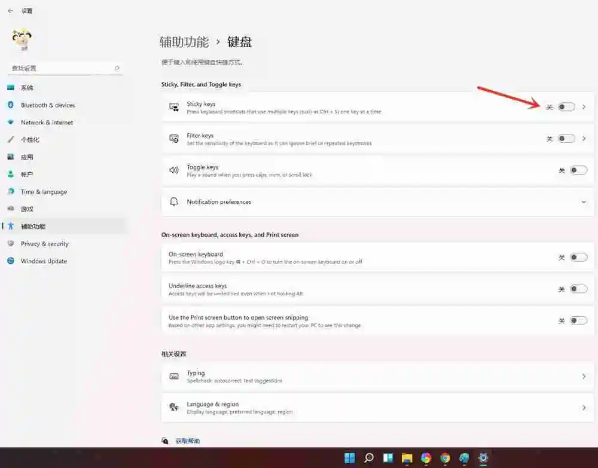
Task: Open File Explorer from taskbar
Action: (407, 458)
